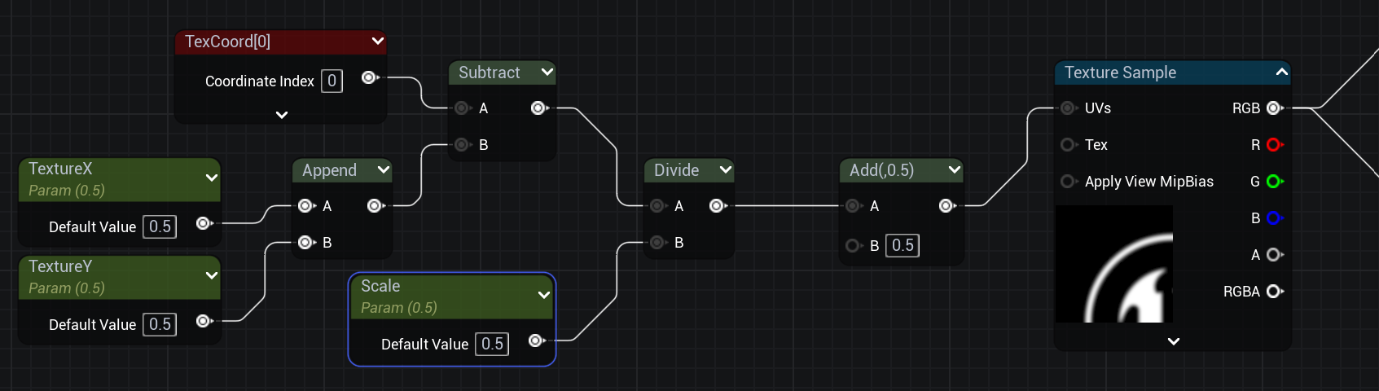The width and height of the screenshot is (1379, 391).
Task: Click the Add node's output pin
Action: pos(948,205)
